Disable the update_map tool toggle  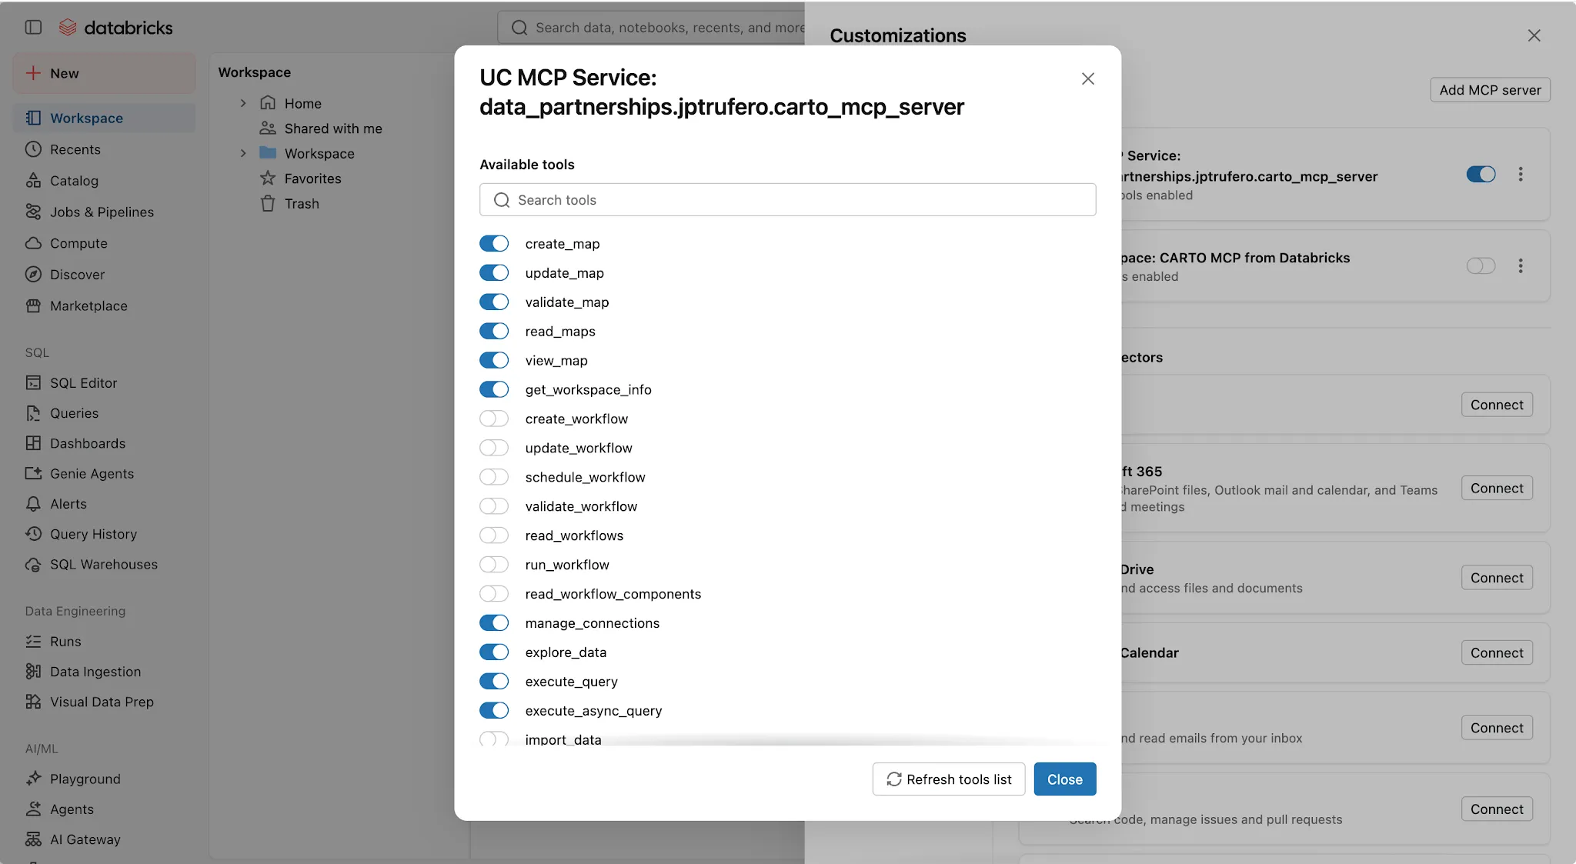coord(494,273)
